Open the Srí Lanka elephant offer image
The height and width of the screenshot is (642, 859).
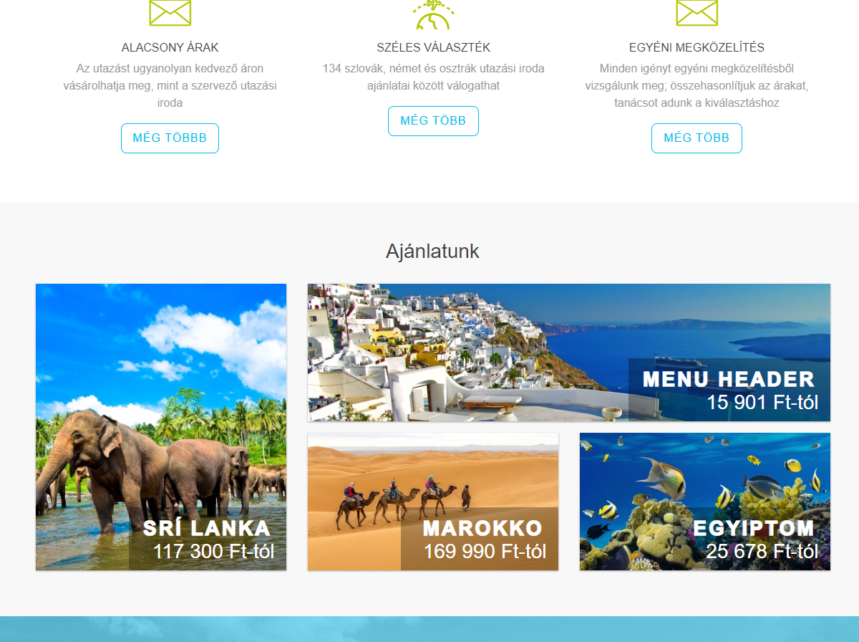coord(161,427)
